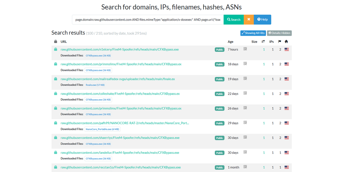337x172 pixels.
Task: Open the n1elcery FiveM-Spoofer CFXBypass.exe URL
Action: [120, 49]
